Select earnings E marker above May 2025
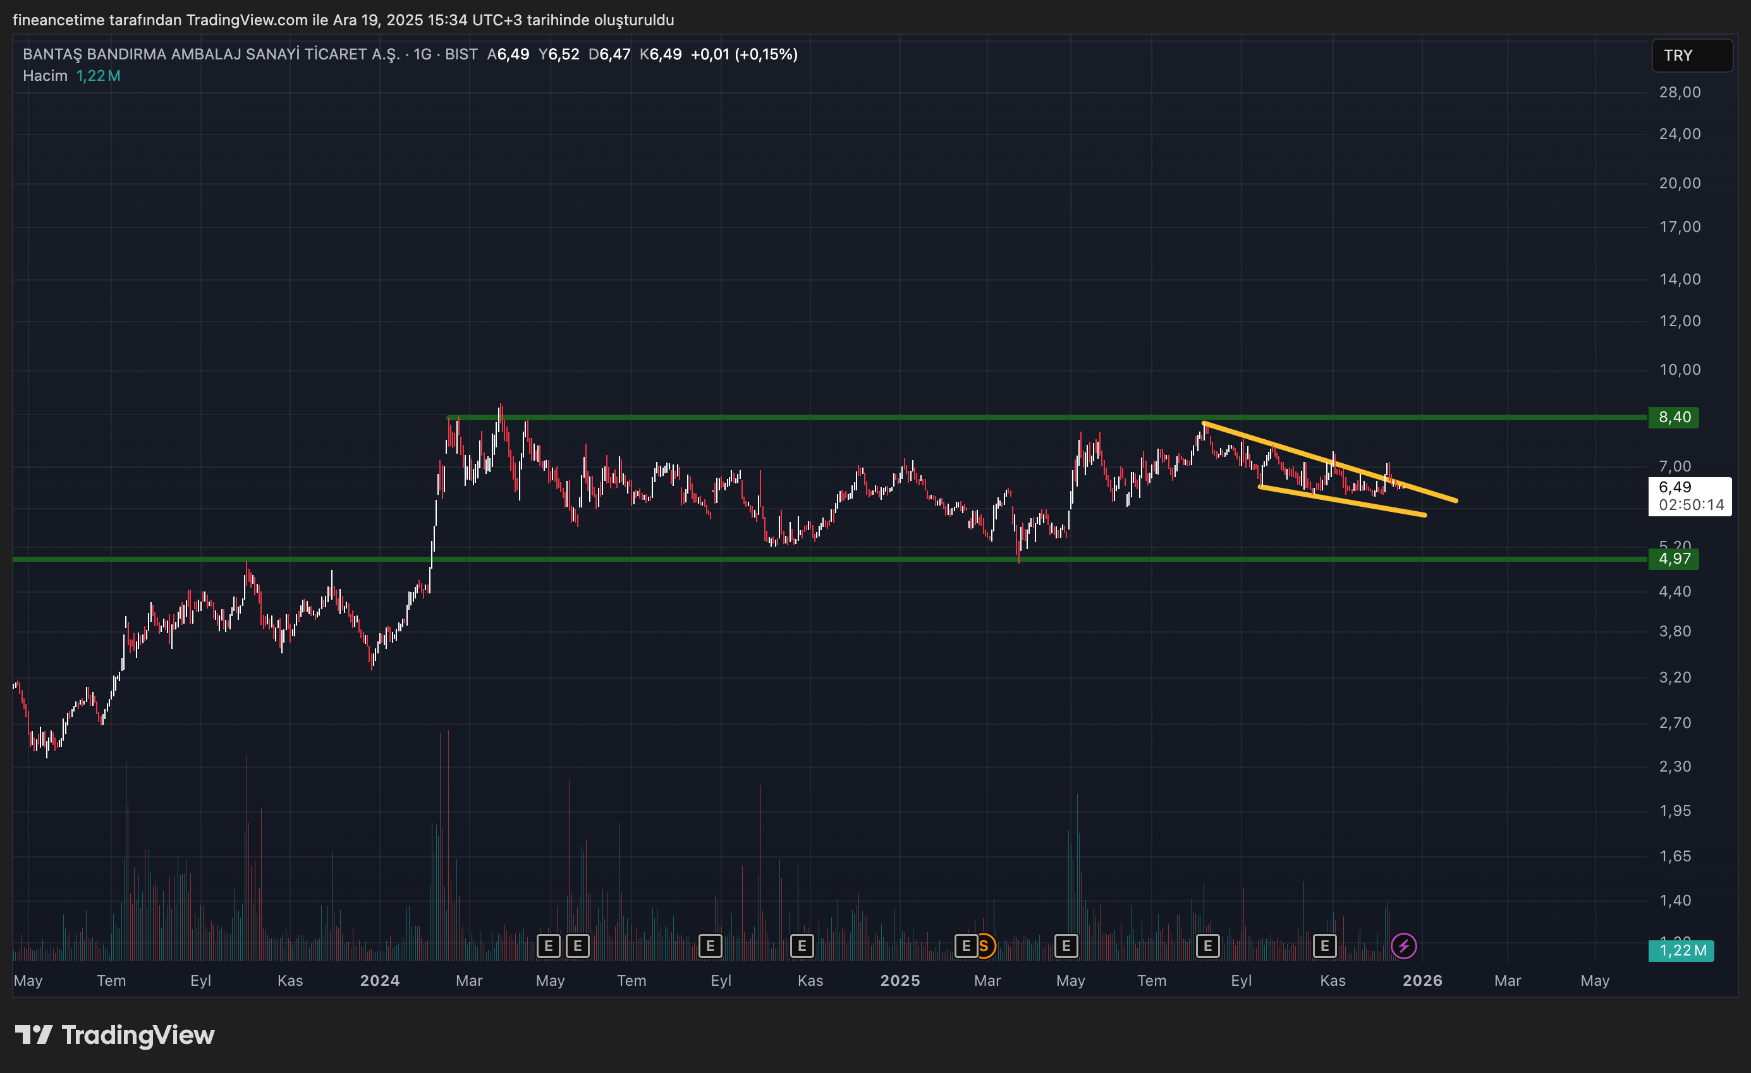Viewport: 1751px width, 1073px height. point(1065,946)
